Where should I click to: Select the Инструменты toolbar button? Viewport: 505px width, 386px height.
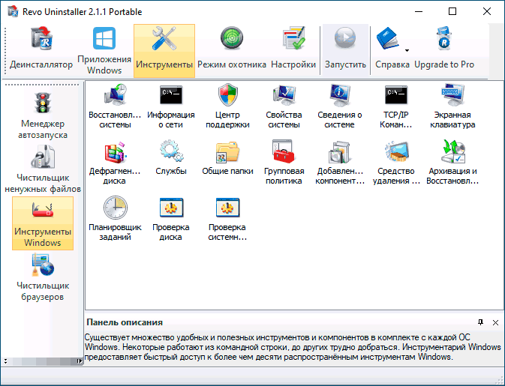[164, 50]
